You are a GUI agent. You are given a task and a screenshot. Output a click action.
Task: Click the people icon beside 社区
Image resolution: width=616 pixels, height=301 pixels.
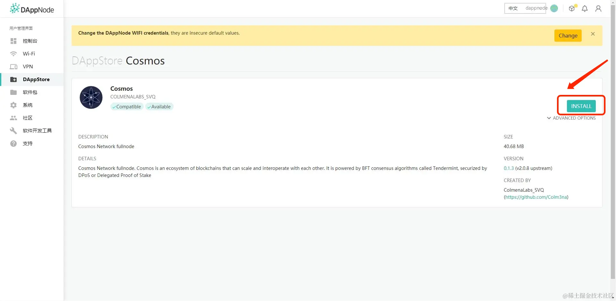click(x=13, y=118)
